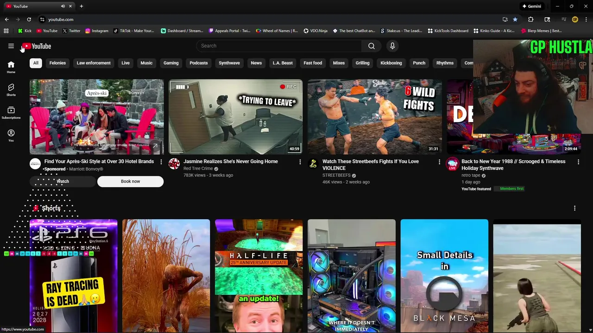
Task: Click the youtube.com address bar
Action: point(269,19)
